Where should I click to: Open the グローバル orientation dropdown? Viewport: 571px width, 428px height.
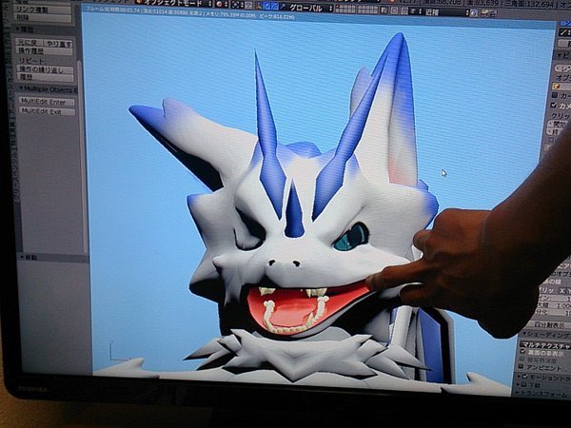(x=311, y=8)
